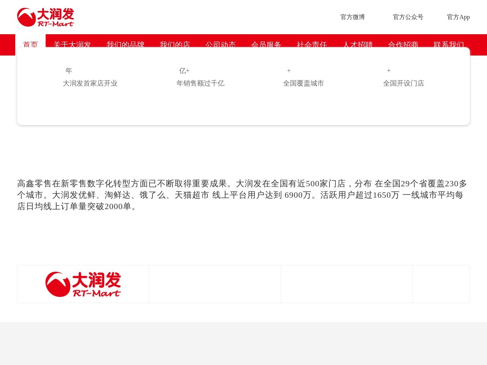Open the 官方App link
Viewport: 487px width, 365px height.
coord(458,17)
